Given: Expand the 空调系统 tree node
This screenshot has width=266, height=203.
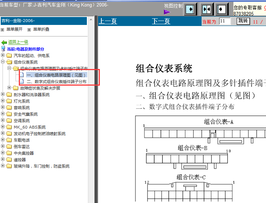Looking at the screenshot, I should pyautogui.click(x=3, y=120).
